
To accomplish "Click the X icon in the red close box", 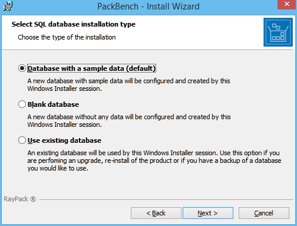I will (287, 4).
